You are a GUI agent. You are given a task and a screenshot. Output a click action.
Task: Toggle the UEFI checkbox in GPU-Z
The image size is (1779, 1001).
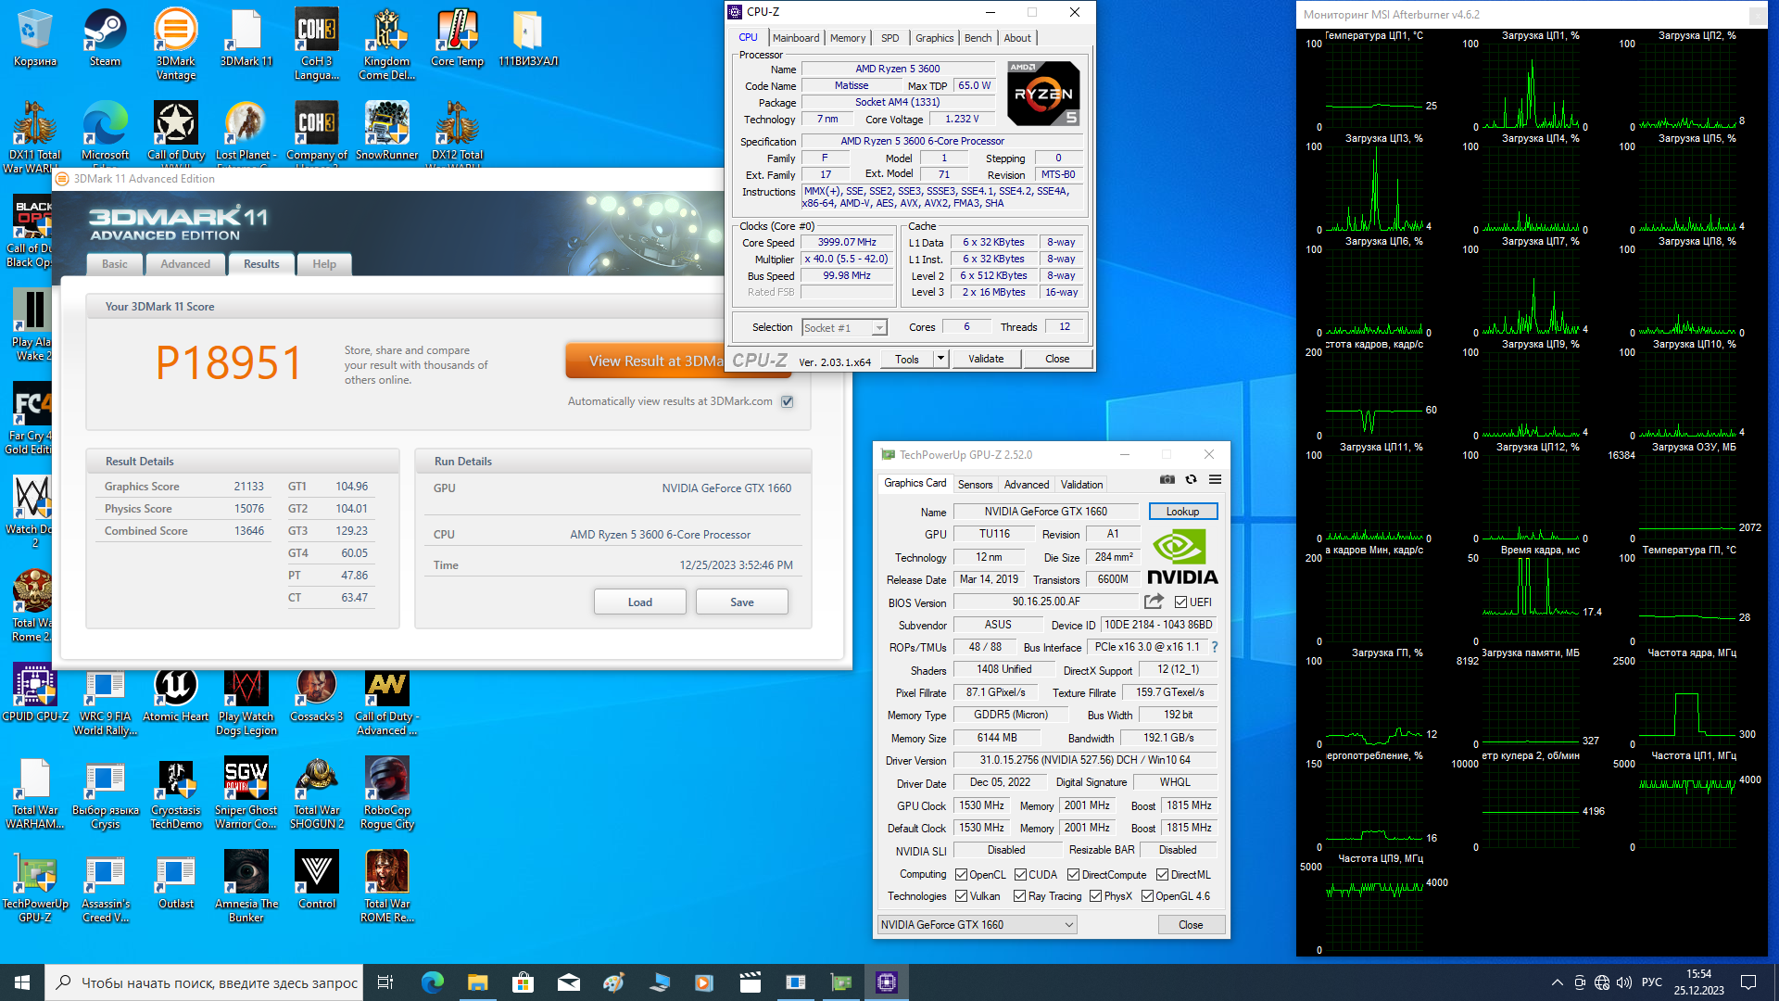point(1180,602)
